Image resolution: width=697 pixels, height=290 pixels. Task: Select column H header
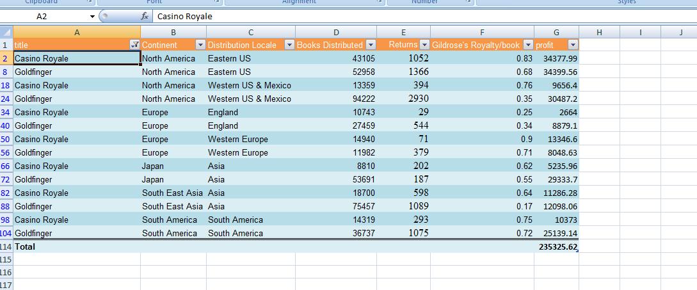pyautogui.click(x=599, y=32)
